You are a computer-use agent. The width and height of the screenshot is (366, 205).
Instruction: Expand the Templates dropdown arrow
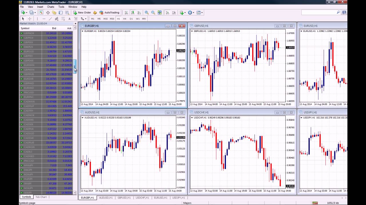point(202,13)
